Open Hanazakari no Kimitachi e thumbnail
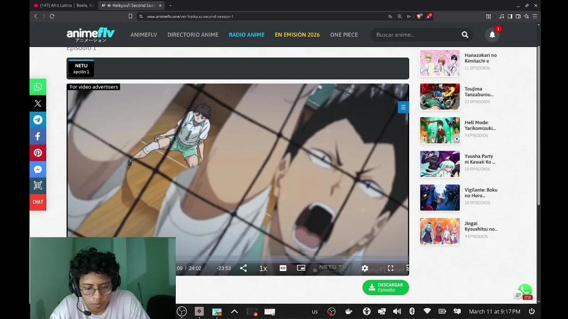 (x=440, y=63)
